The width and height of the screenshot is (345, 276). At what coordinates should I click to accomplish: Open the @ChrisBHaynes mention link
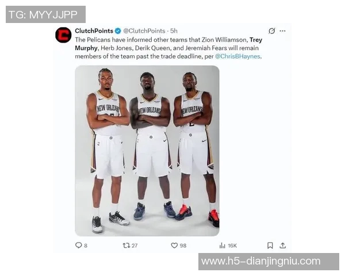tap(237, 56)
